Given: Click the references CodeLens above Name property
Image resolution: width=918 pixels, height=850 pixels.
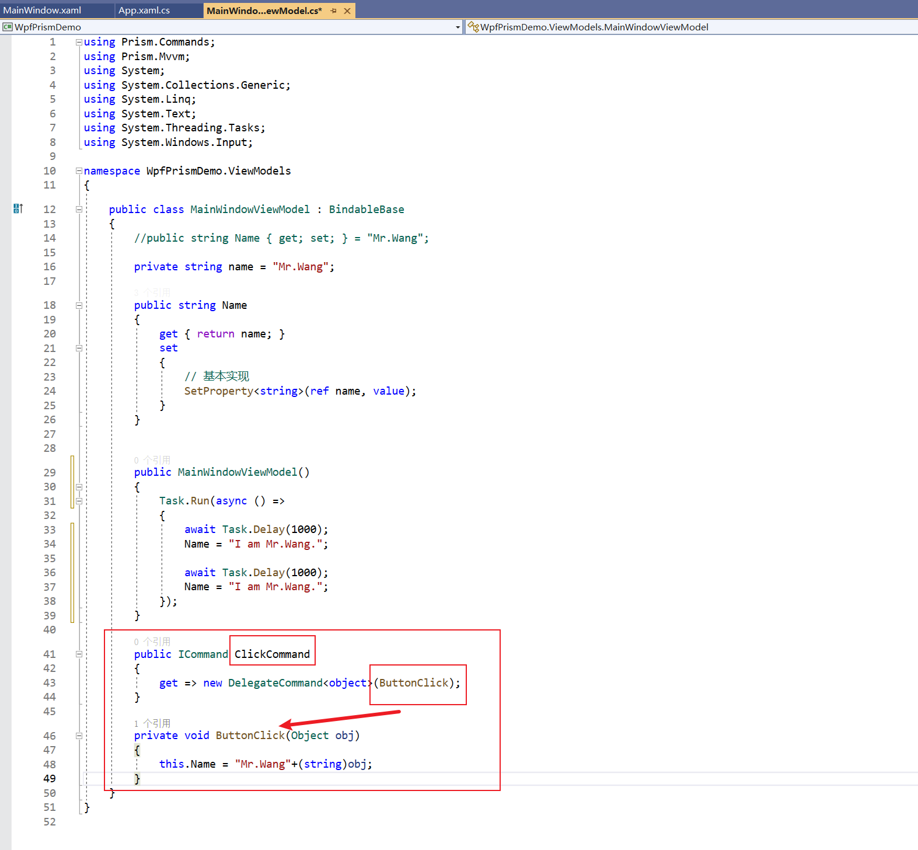Looking at the screenshot, I should click(152, 292).
